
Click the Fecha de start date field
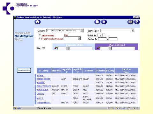tap(102, 39)
